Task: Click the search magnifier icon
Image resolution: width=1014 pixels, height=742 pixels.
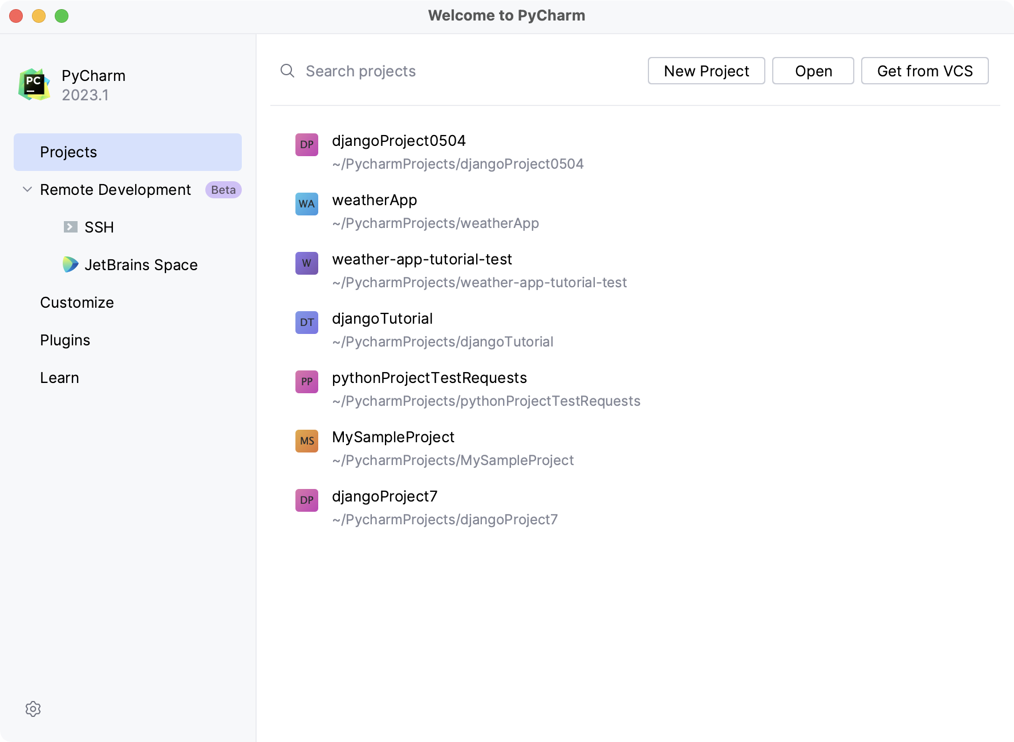Action: [x=287, y=71]
